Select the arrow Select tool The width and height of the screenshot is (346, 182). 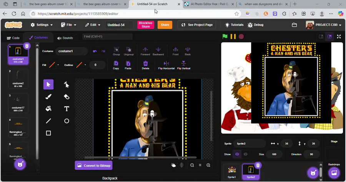click(48, 84)
